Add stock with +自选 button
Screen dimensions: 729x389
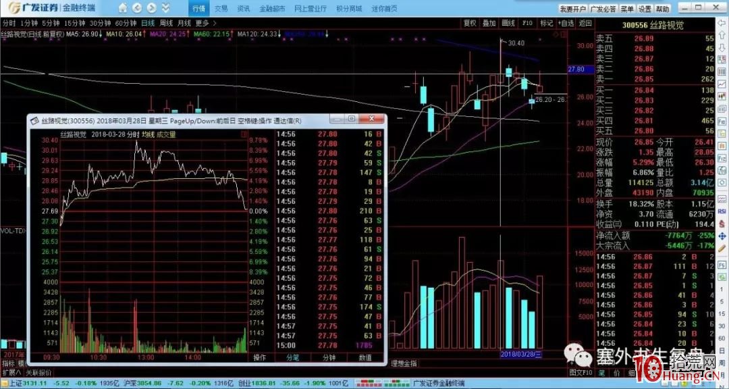click(566, 23)
